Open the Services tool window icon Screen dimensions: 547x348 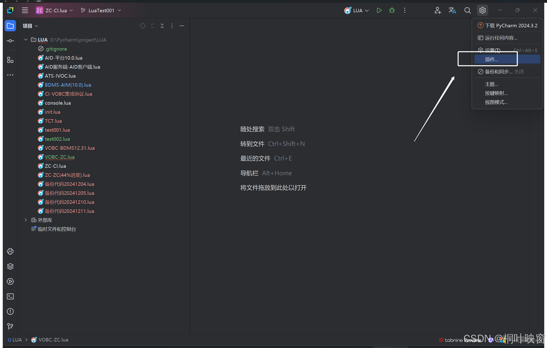point(10,281)
